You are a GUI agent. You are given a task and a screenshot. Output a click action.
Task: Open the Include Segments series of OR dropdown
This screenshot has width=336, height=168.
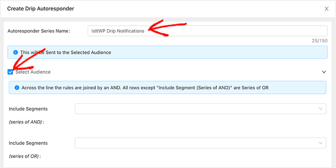click(200, 143)
